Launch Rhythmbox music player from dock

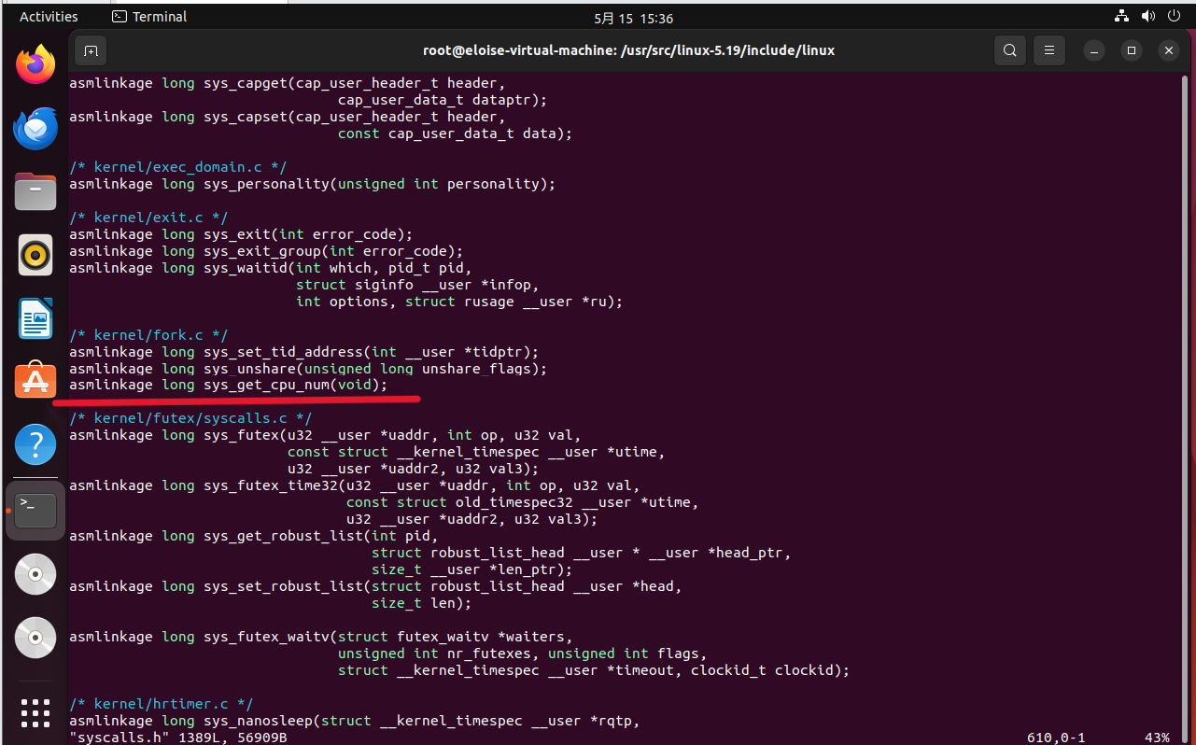(35, 255)
